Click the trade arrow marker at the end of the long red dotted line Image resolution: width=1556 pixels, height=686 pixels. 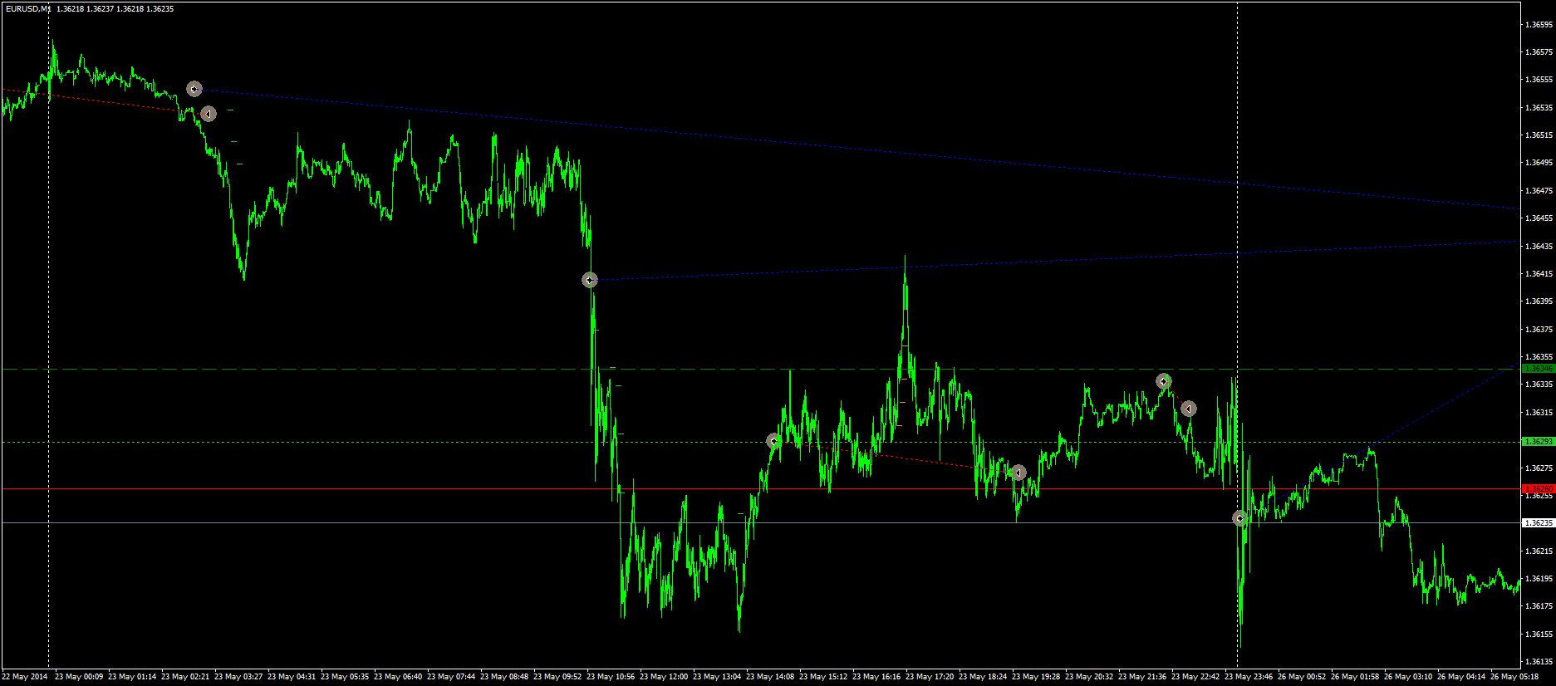click(1019, 473)
